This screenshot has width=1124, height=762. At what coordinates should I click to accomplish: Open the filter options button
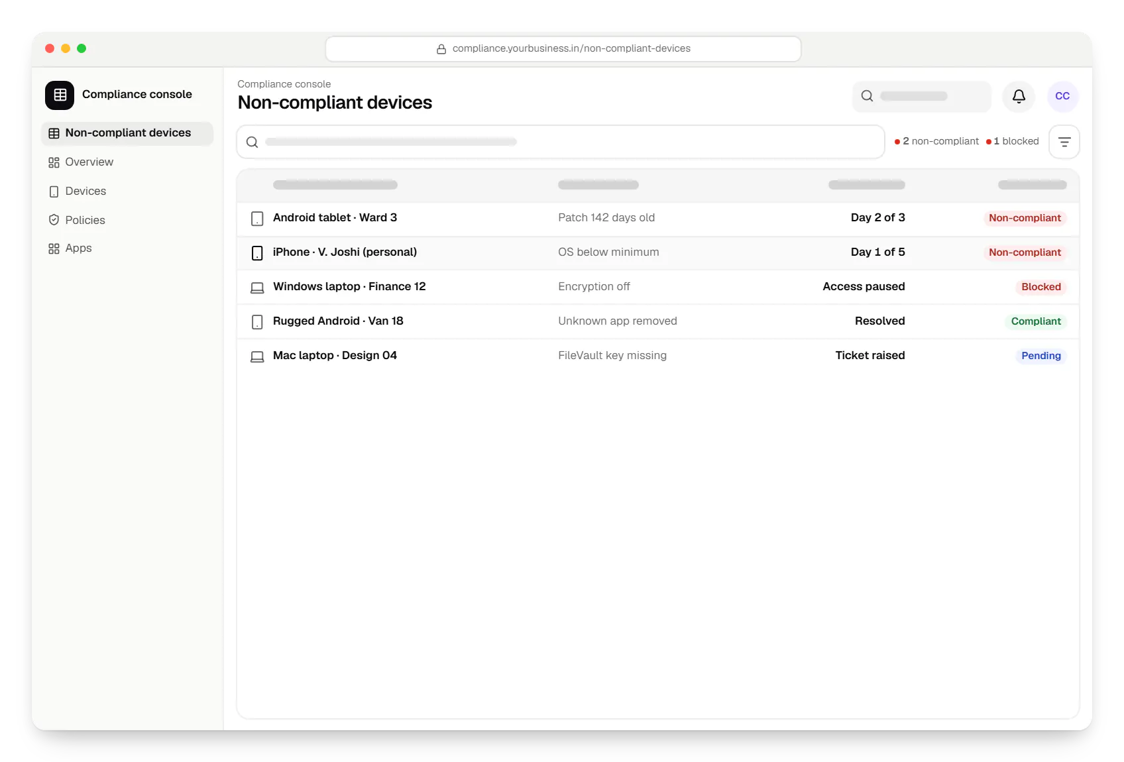pos(1064,142)
